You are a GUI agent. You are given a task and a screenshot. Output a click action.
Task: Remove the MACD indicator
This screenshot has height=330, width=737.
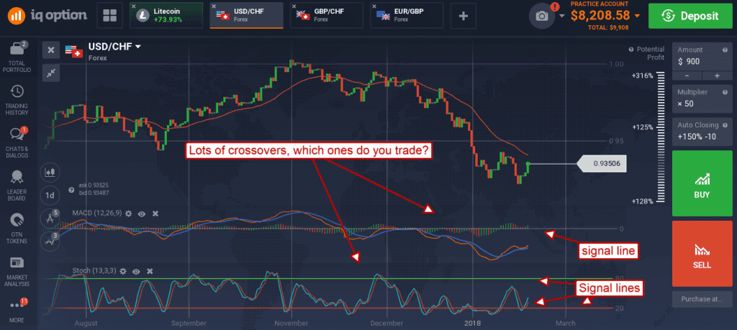[155, 214]
